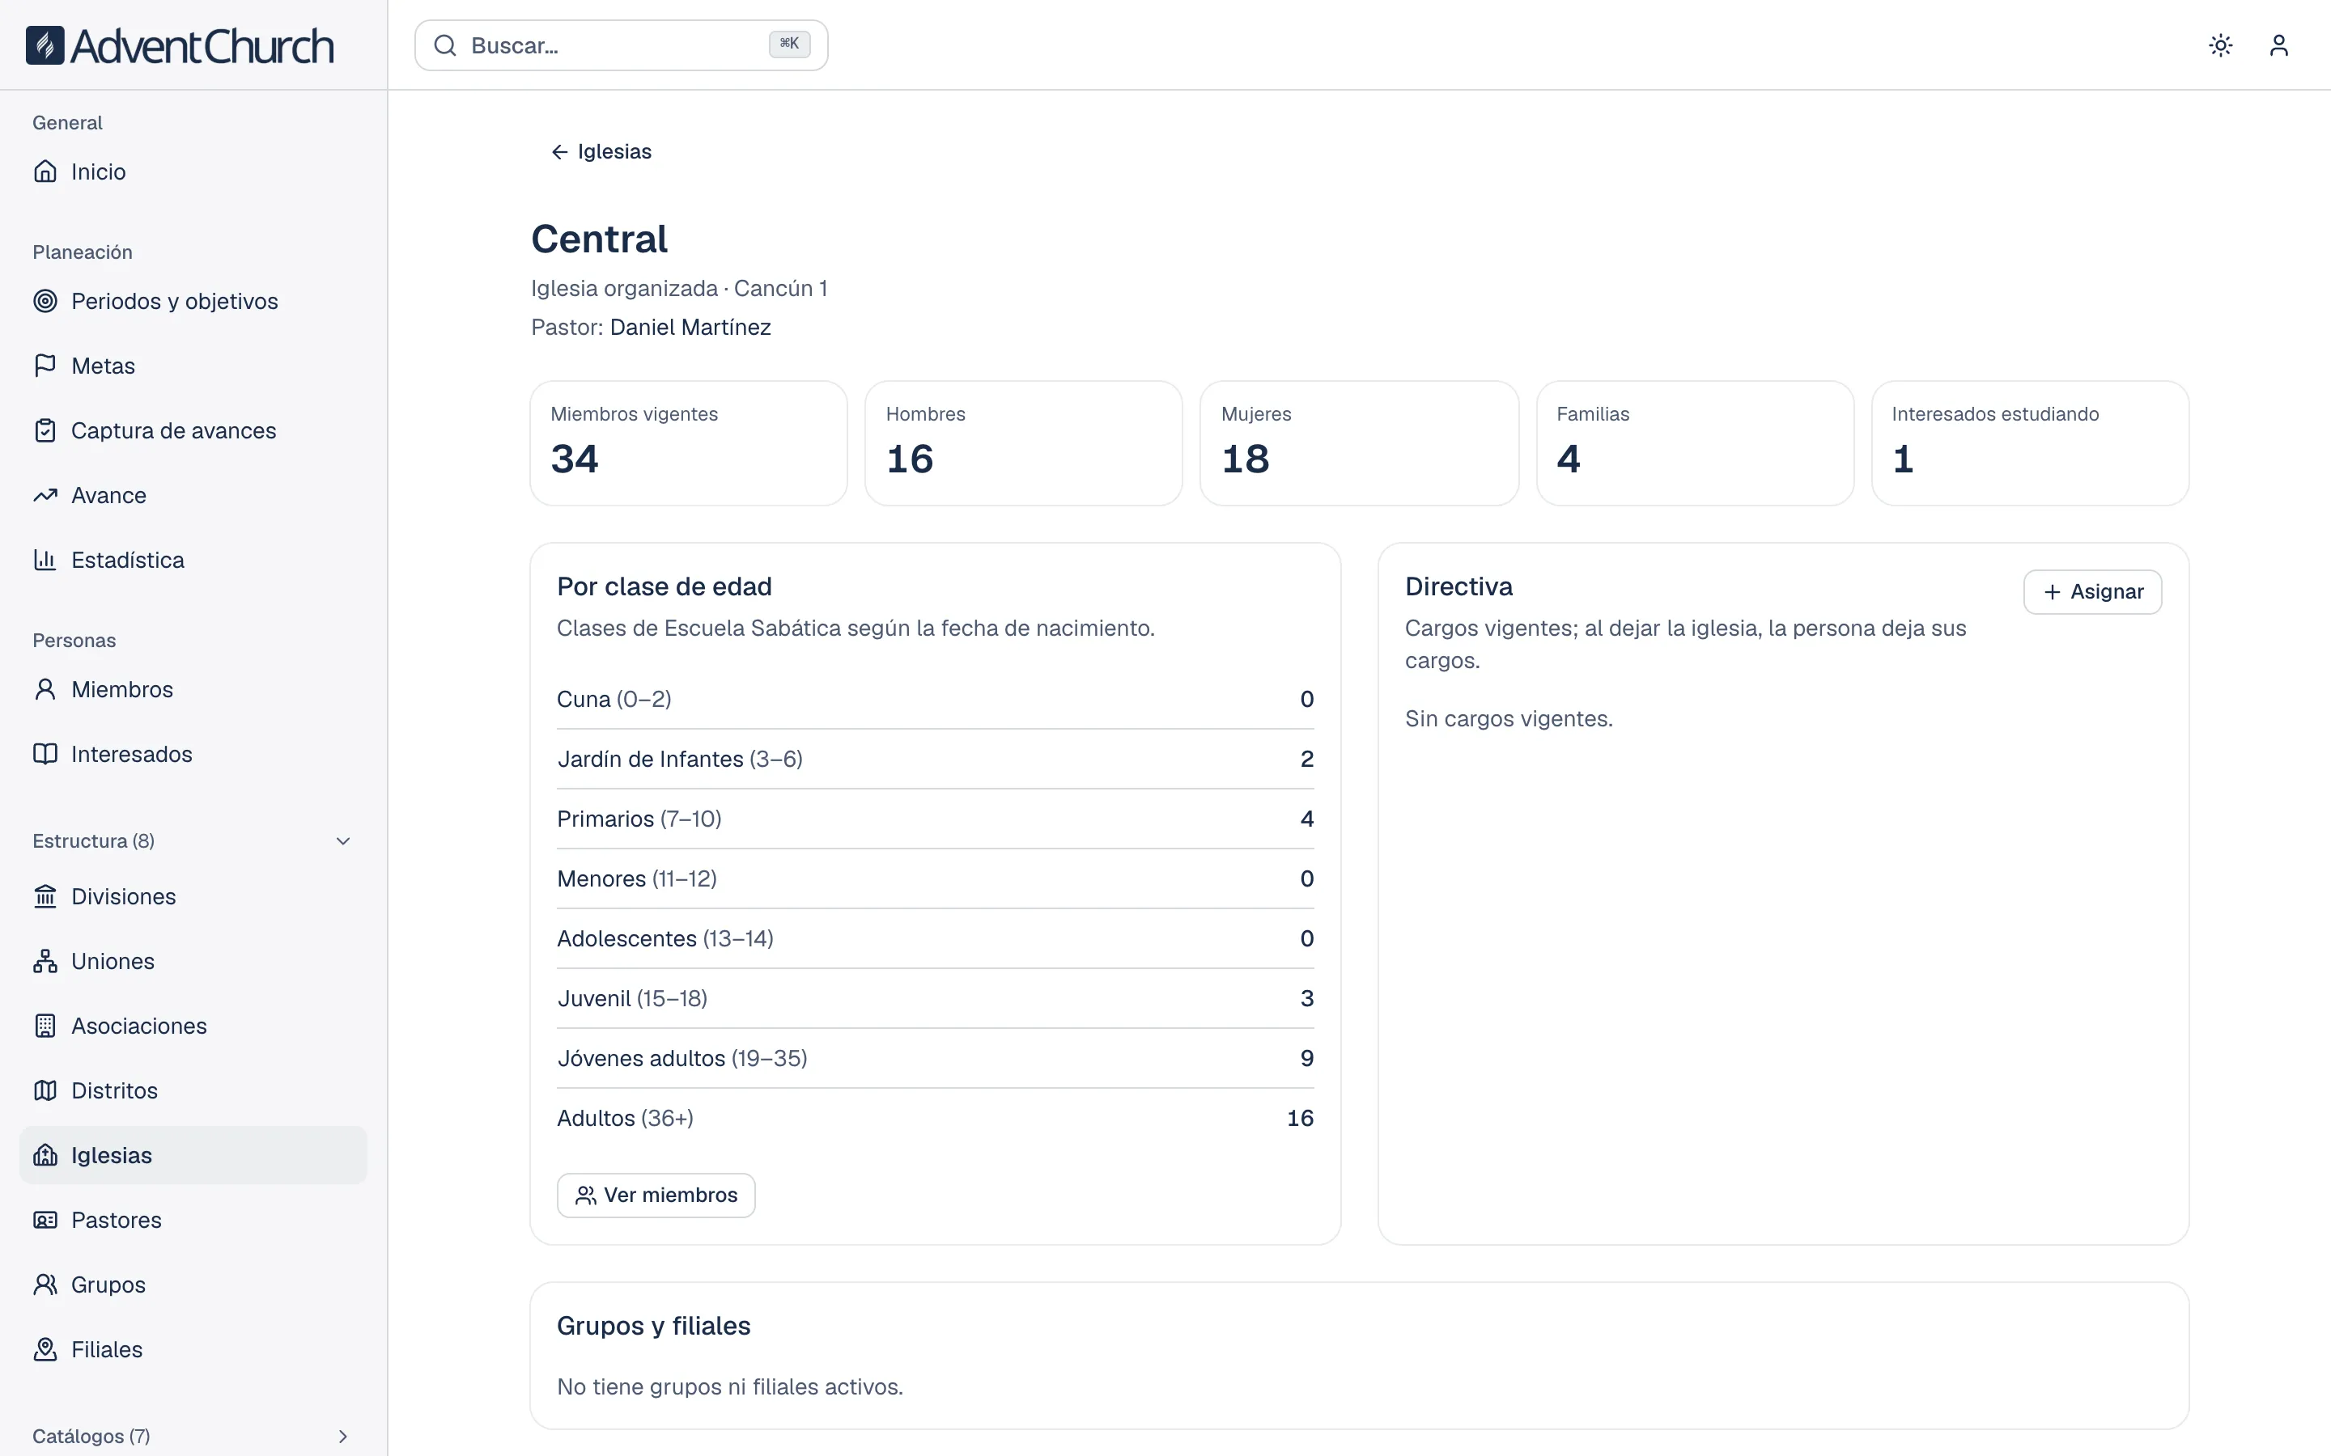Click the AdventChurch logo icon
The width and height of the screenshot is (2331, 1456).
(45, 45)
